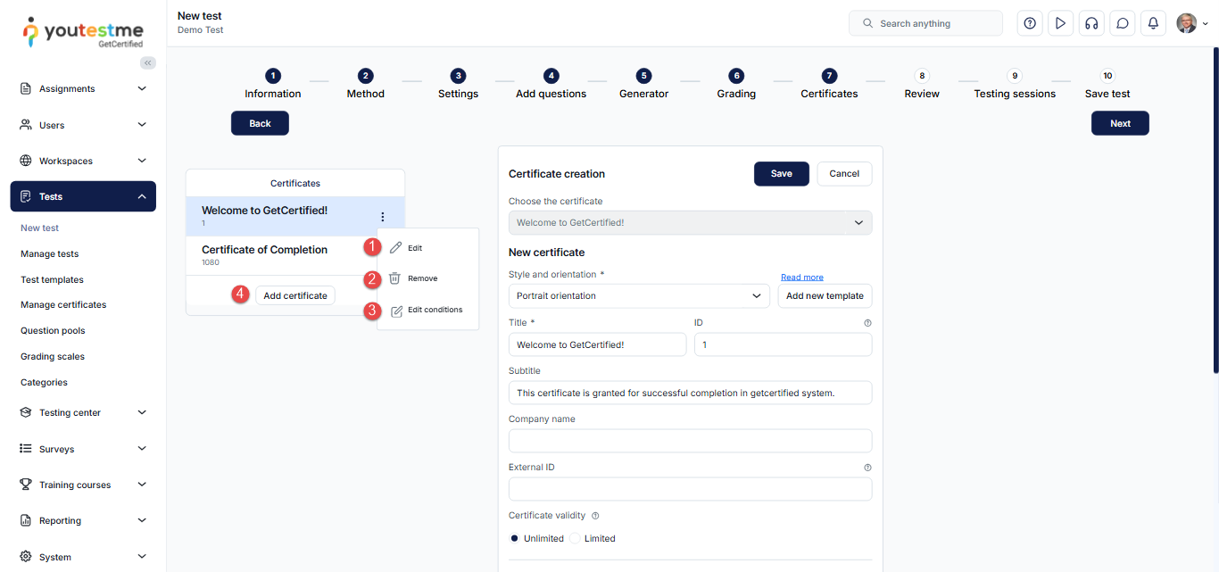Expand the Testing center sidebar section

point(83,412)
